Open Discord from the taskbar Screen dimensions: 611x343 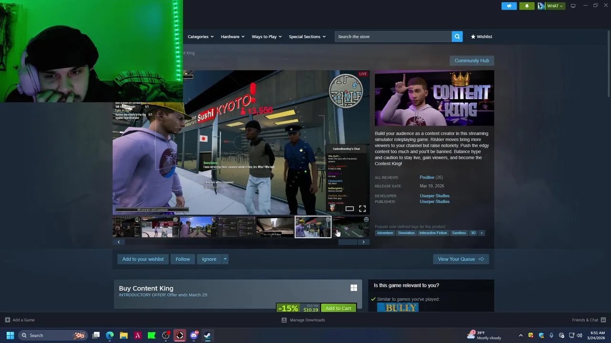tap(194, 335)
